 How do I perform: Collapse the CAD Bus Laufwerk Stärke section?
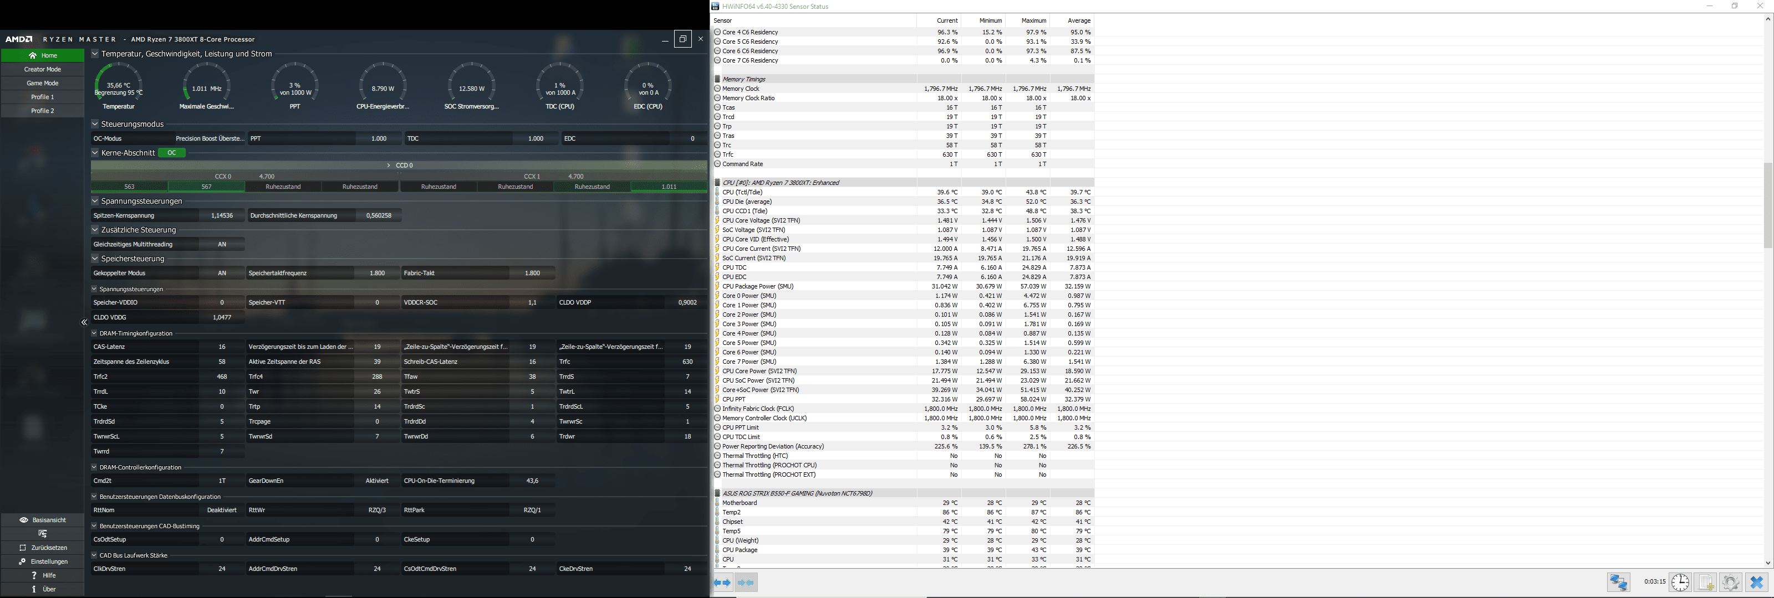pyautogui.click(x=94, y=555)
